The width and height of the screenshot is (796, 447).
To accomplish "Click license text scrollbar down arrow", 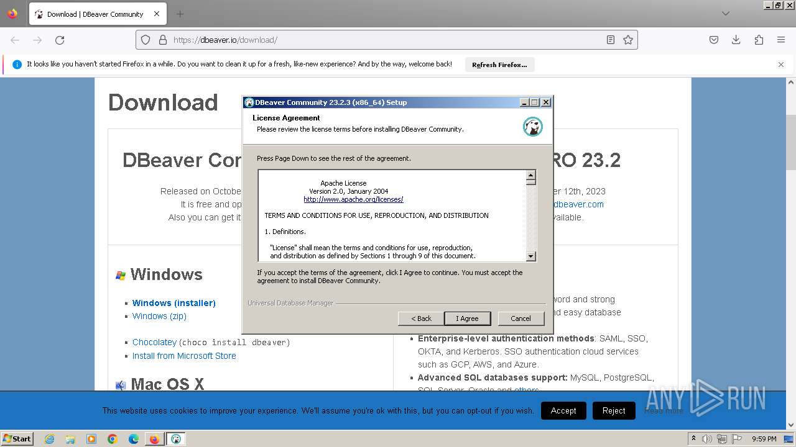I will point(530,256).
